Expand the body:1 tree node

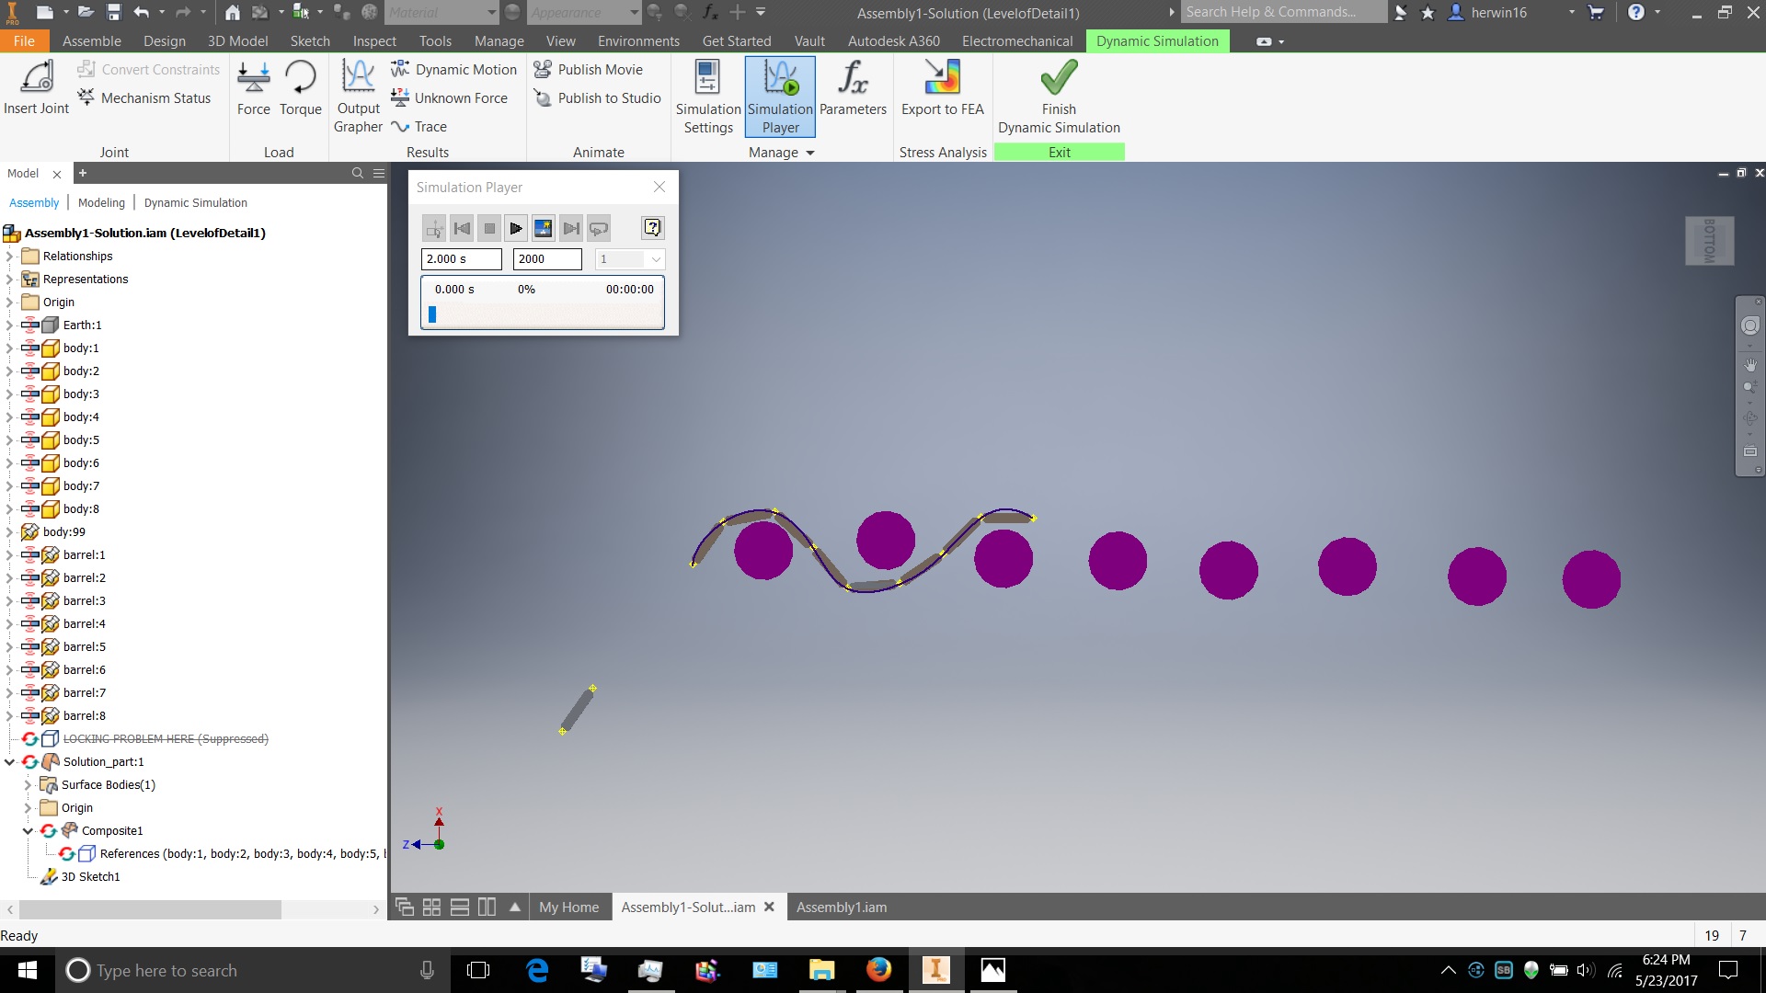click(9, 348)
